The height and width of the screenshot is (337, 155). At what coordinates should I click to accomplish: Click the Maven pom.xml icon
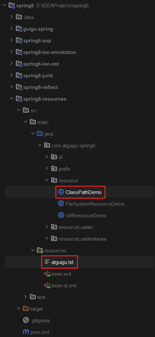tap(26, 332)
